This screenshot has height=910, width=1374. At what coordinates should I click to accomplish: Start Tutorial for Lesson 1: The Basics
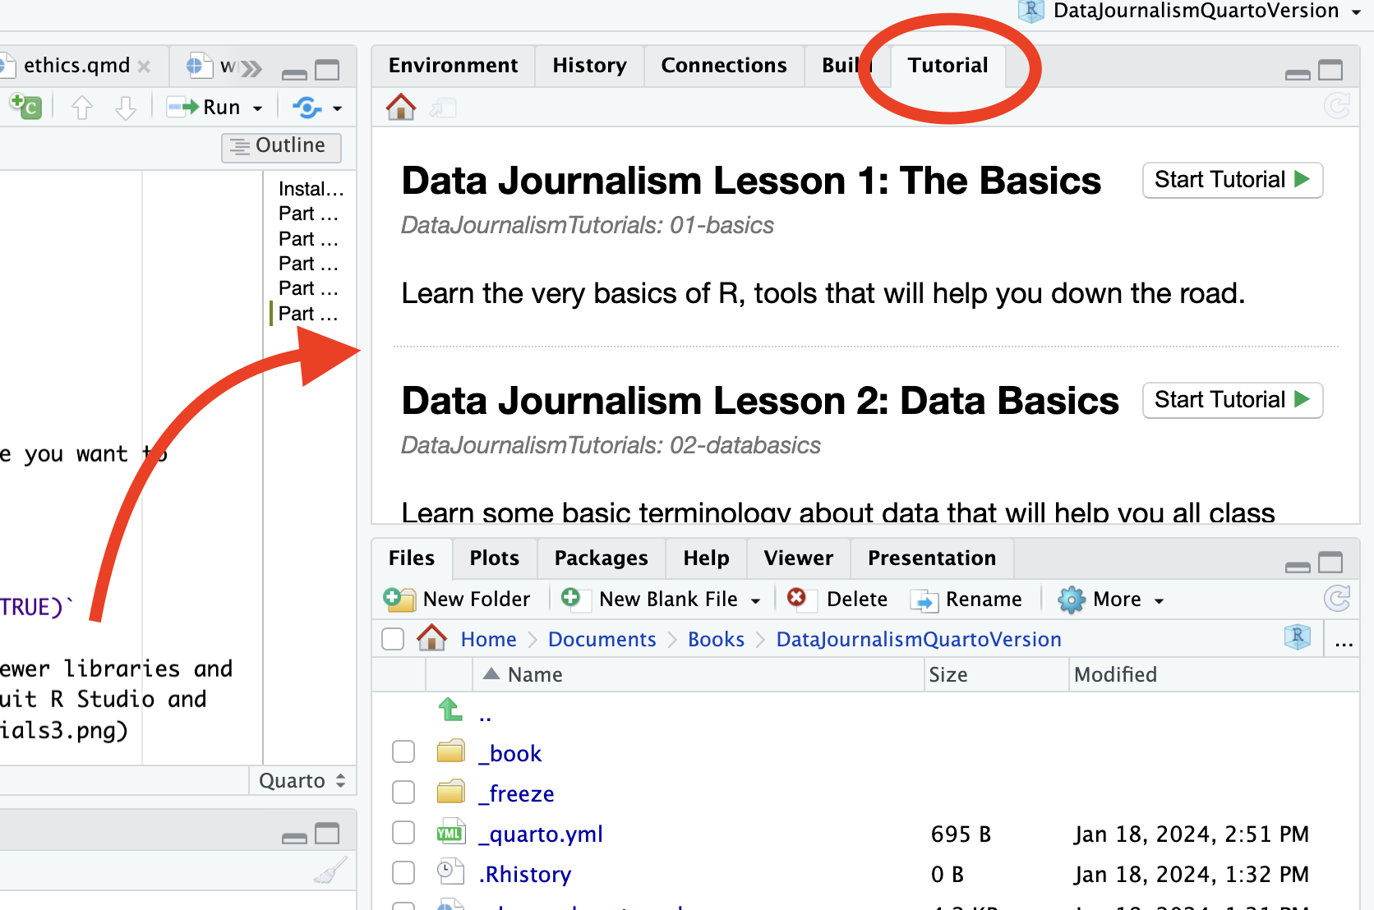click(1232, 180)
